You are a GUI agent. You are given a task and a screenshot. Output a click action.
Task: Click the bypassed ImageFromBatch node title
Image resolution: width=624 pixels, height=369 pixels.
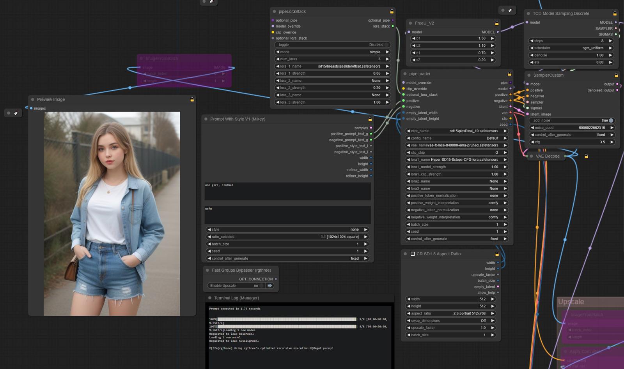point(161,59)
